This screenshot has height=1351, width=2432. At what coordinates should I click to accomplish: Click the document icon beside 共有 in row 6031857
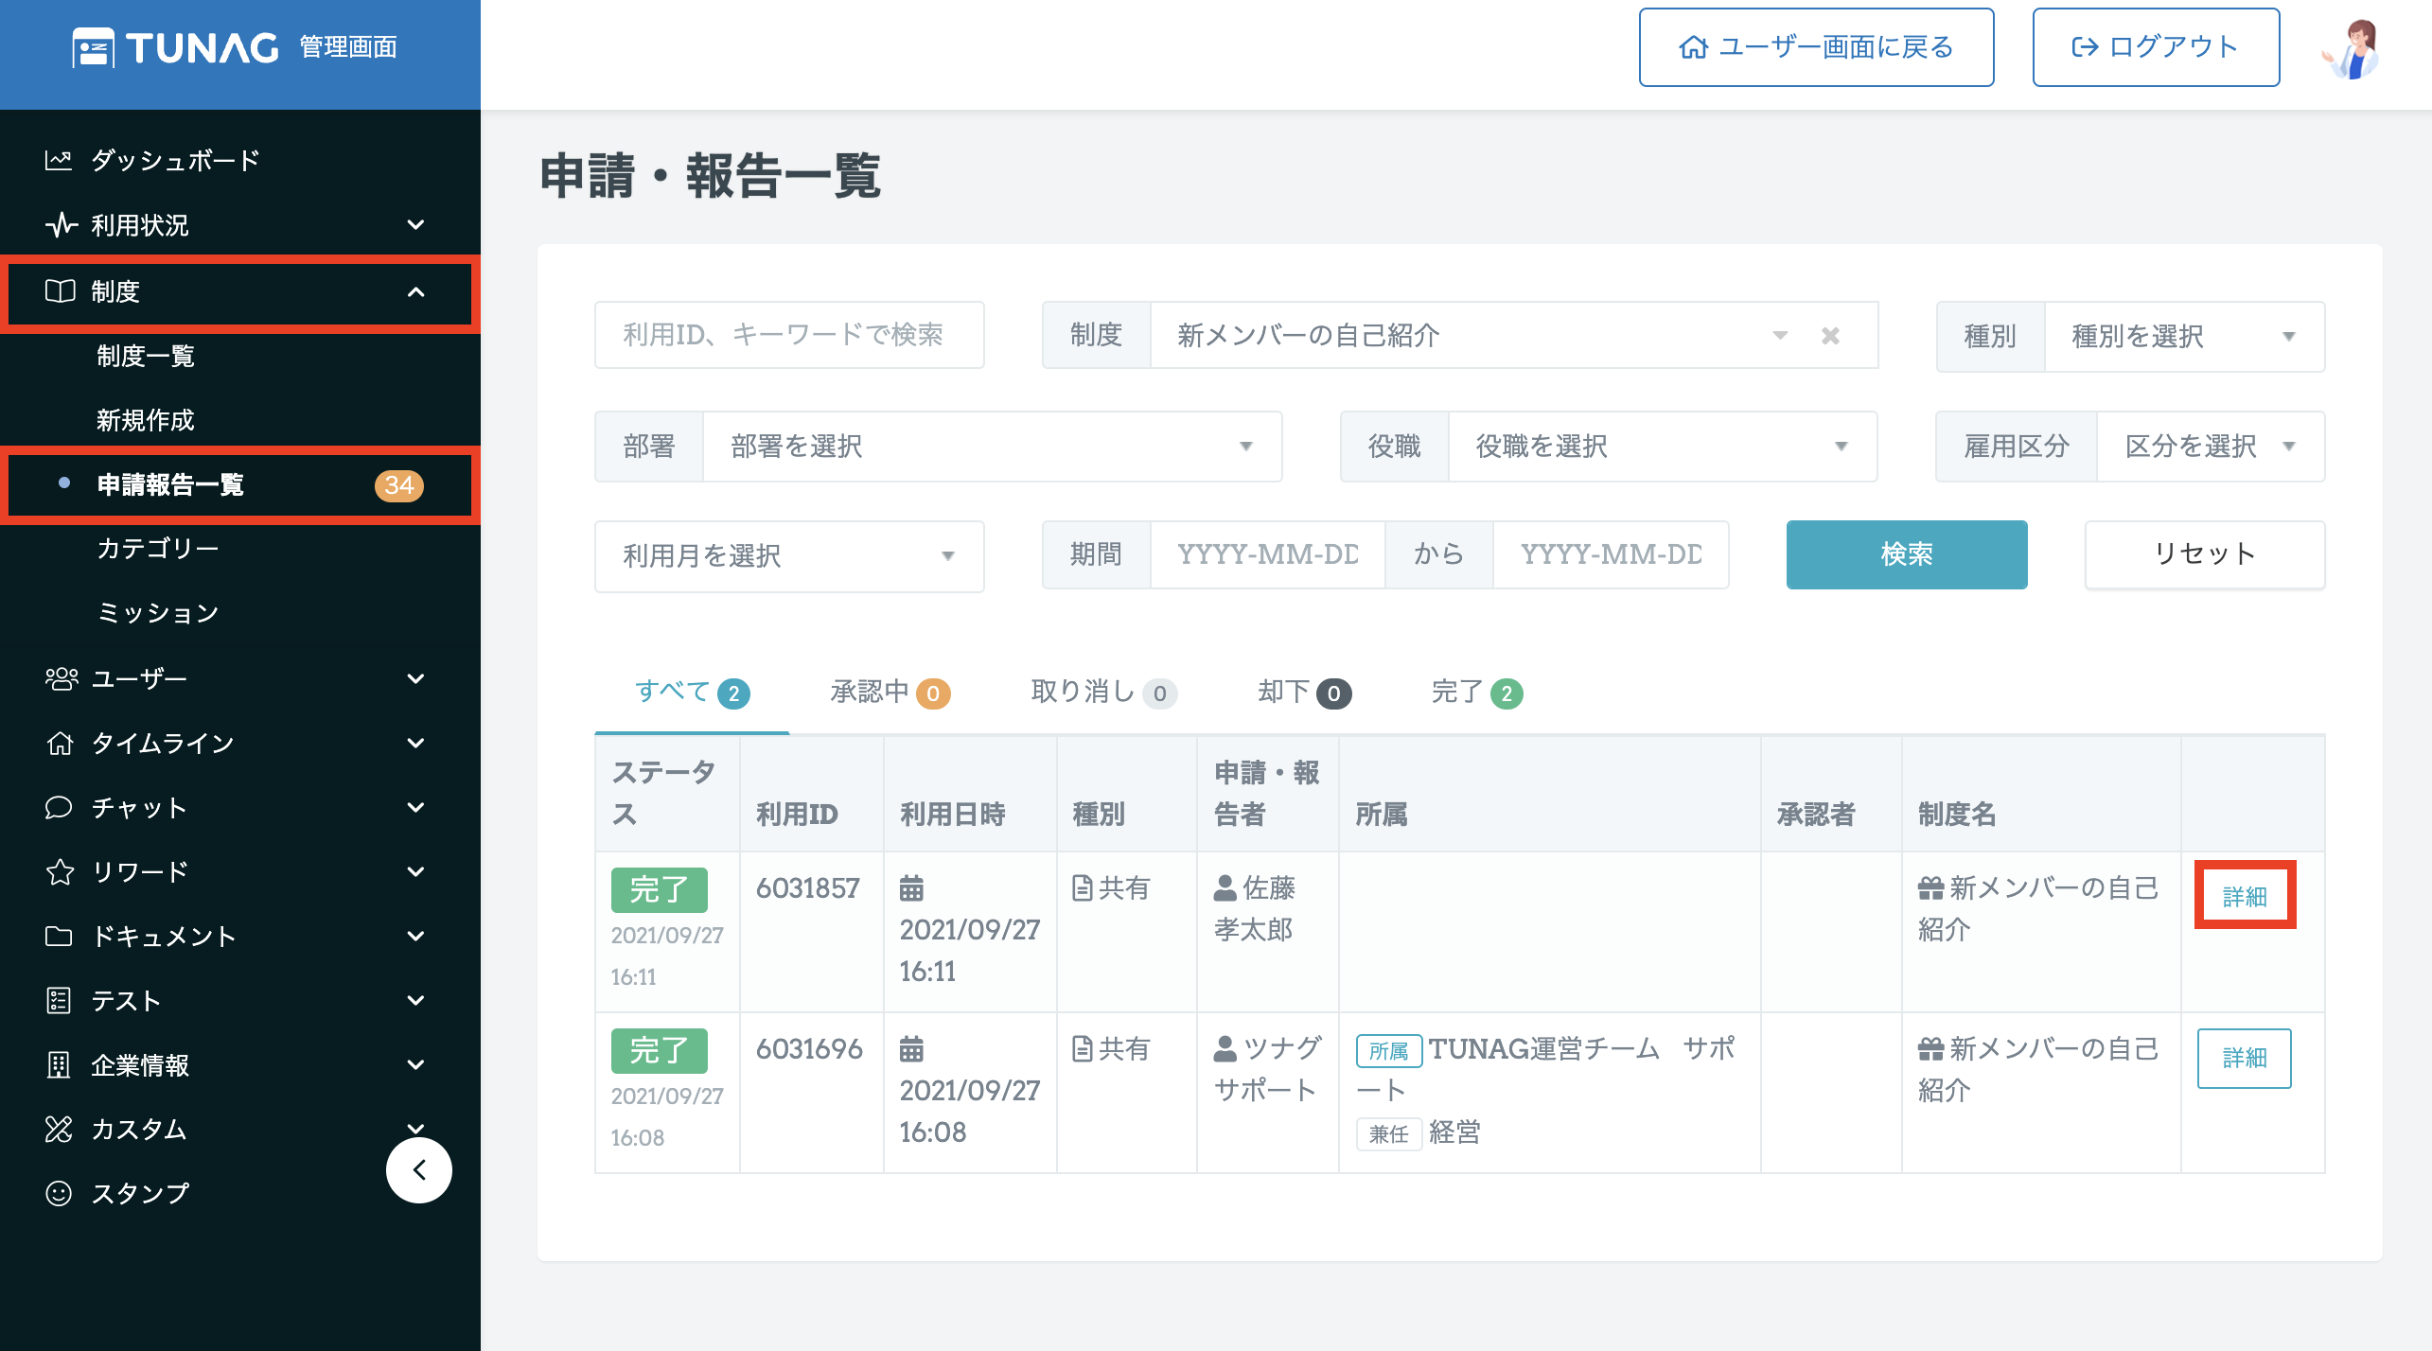click(1082, 887)
